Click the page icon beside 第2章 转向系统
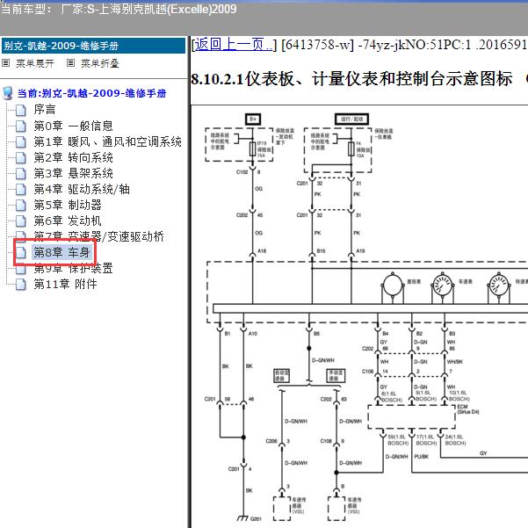This screenshot has height=528, width=528. pos(21,157)
